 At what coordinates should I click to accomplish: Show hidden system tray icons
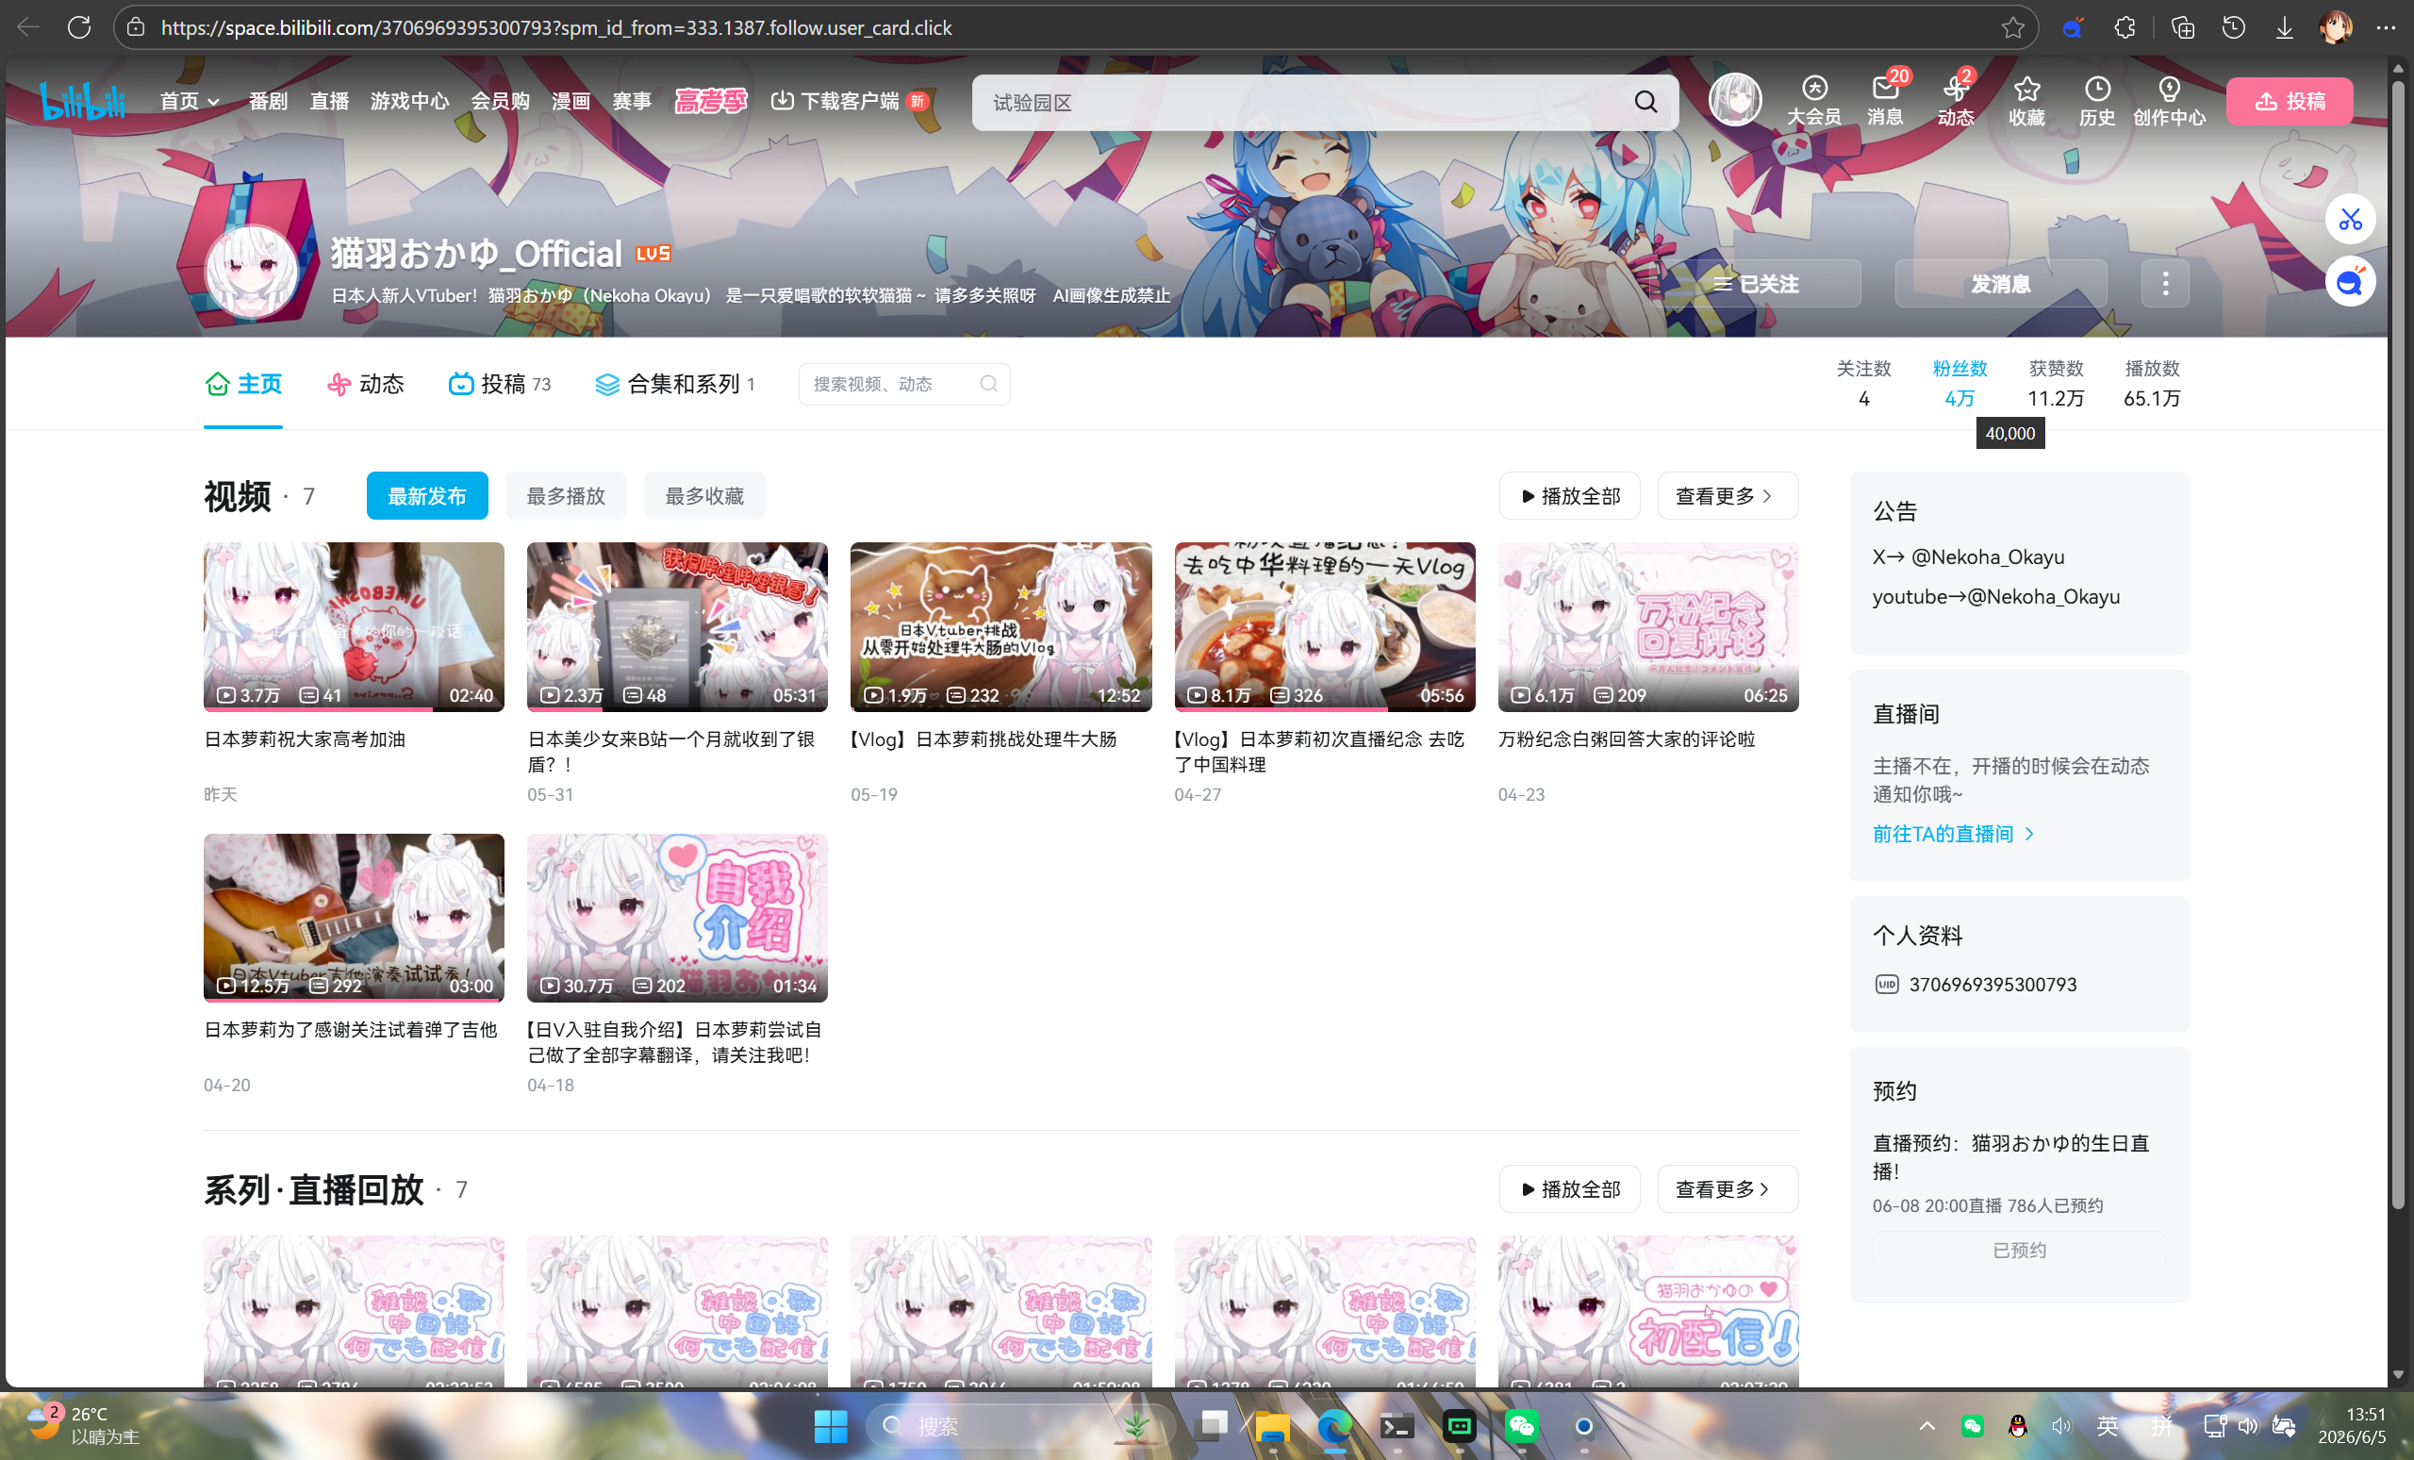point(1926,1426)
